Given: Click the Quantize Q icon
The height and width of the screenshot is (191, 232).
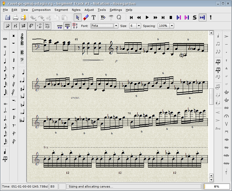Looking at the screenshot, I should tap(119, 17).
